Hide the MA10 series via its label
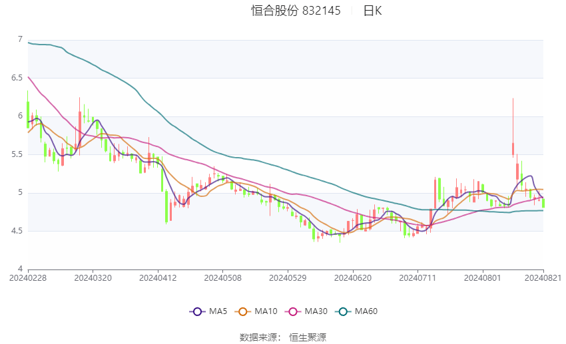Image resolution: width=566 pixels, height=344 pixels. tap(266, 311)
